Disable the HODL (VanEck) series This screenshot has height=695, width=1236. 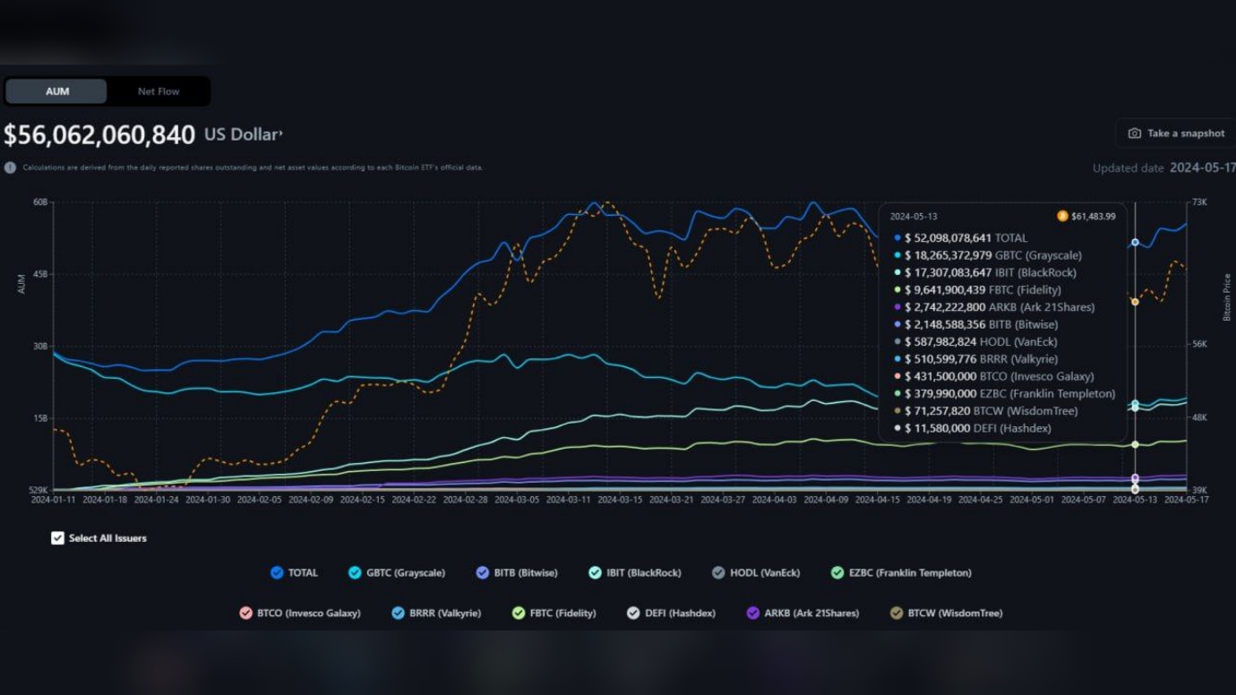click(x=718, y=573)
